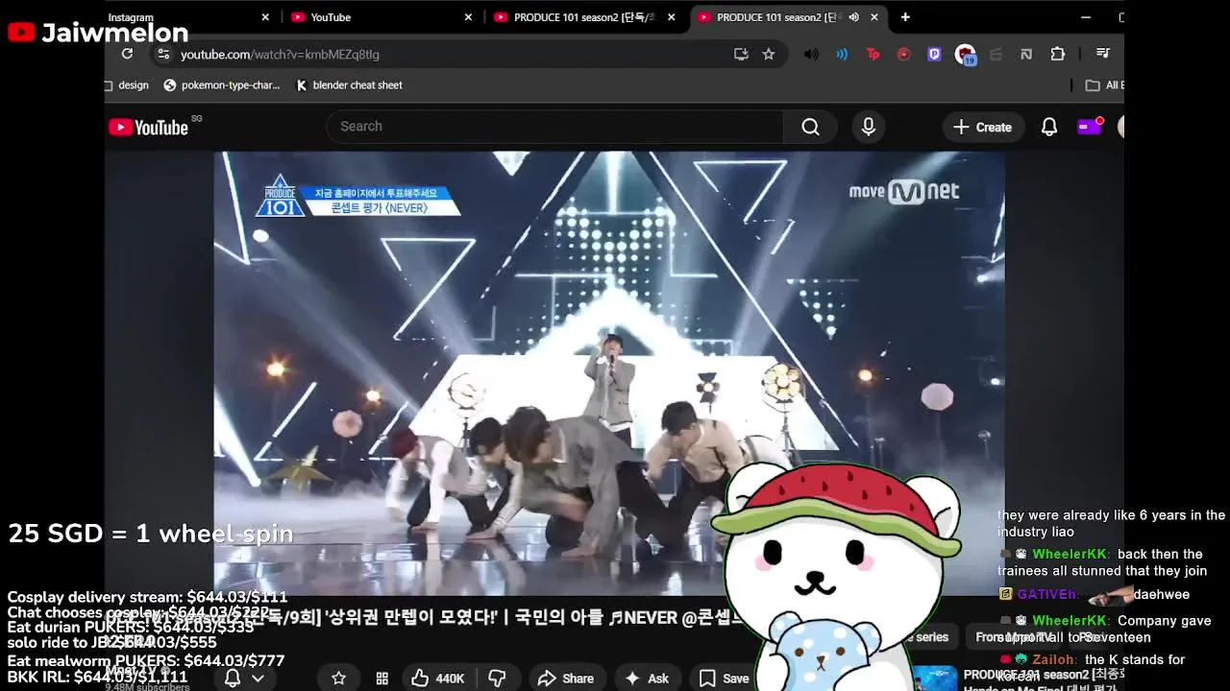Screen dimensions: 1230x691
Task: Save the video to a playlist
Action: (725, 679)
